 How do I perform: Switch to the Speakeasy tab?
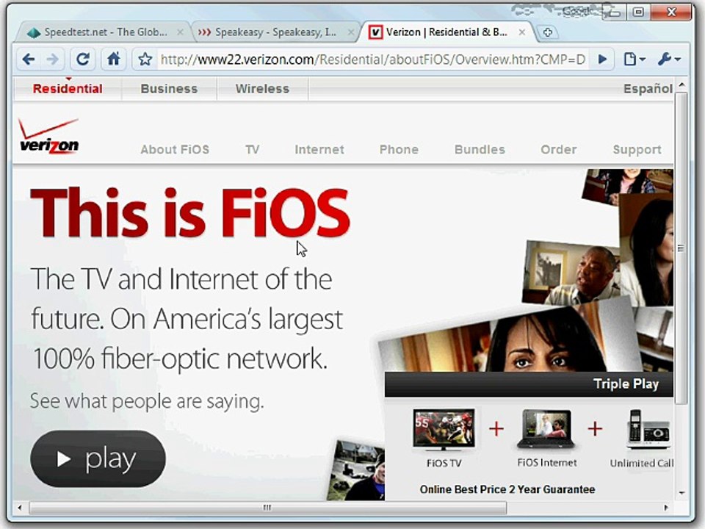tap(274, 32)
